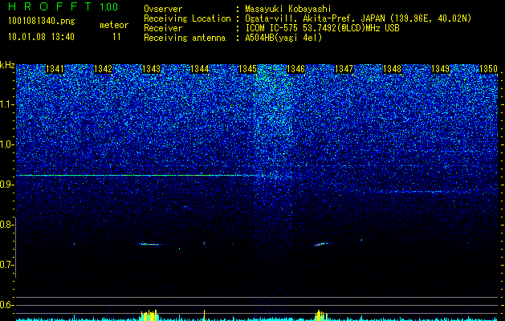Click the 1346 time marker

coord(295,69)
